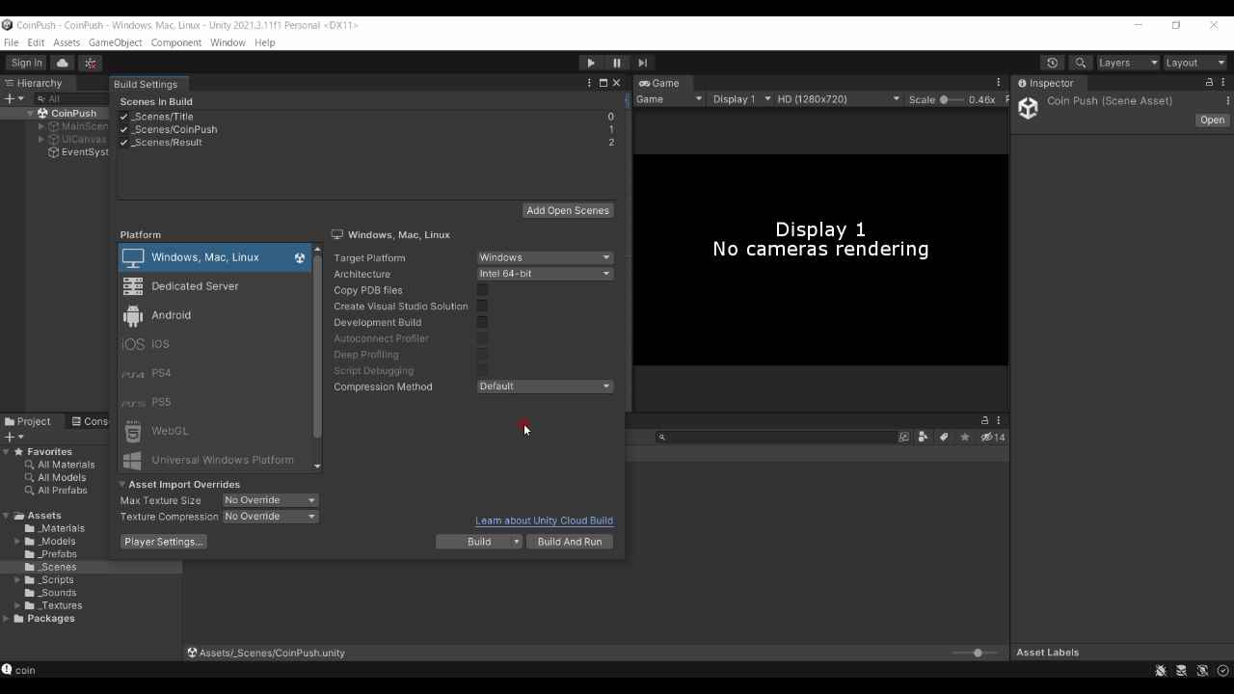Screen dimensions: 1234x694
Task: Toggle hidden packages visibility showing 14
Action: [x=993, y=438]
